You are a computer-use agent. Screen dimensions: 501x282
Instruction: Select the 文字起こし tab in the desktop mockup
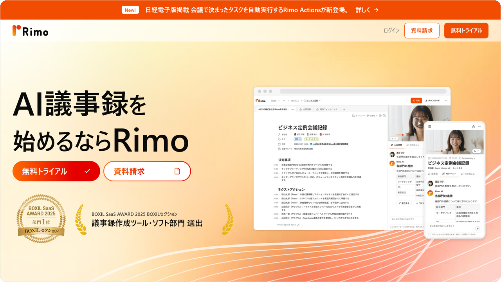coord(413,145)
